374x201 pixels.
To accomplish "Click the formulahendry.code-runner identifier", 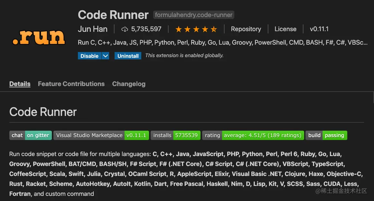I will (x=194, y=15).
